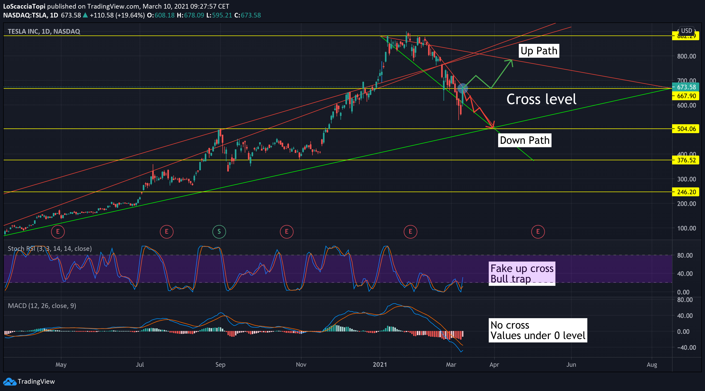Click the yellow 667.90 price label
Image resolution: width=705 pixels, height=391 pixels.
(x=686, y=96)
